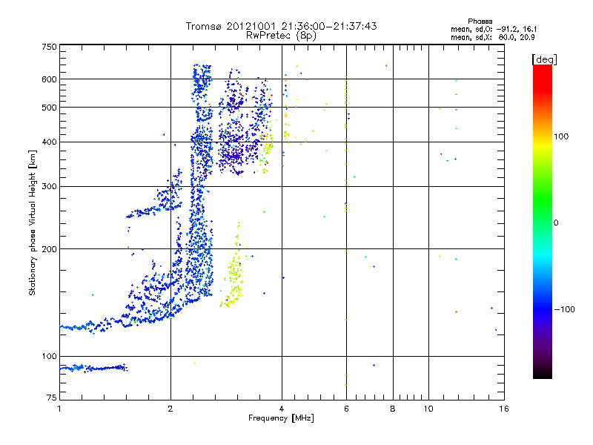The height and width of the screenshot is (445, 593).
Task: Click the x-axis tick label '16'
Action: click(x=504, y=409)
